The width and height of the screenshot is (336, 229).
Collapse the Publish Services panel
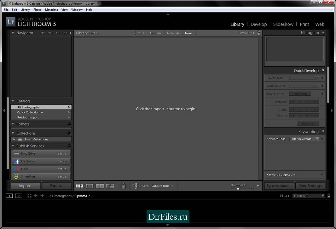13,146
